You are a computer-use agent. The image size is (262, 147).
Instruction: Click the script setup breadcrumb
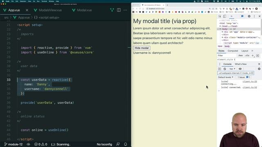tap(47, 18)
